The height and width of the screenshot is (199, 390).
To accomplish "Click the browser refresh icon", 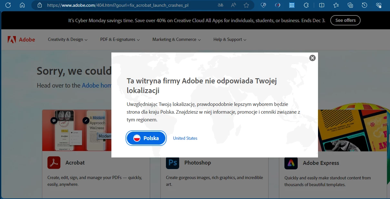I will 8,5.
